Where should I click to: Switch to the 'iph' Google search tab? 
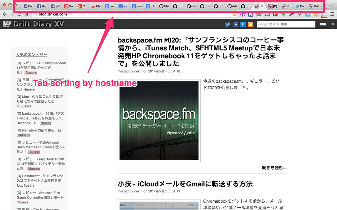[151, 6]
